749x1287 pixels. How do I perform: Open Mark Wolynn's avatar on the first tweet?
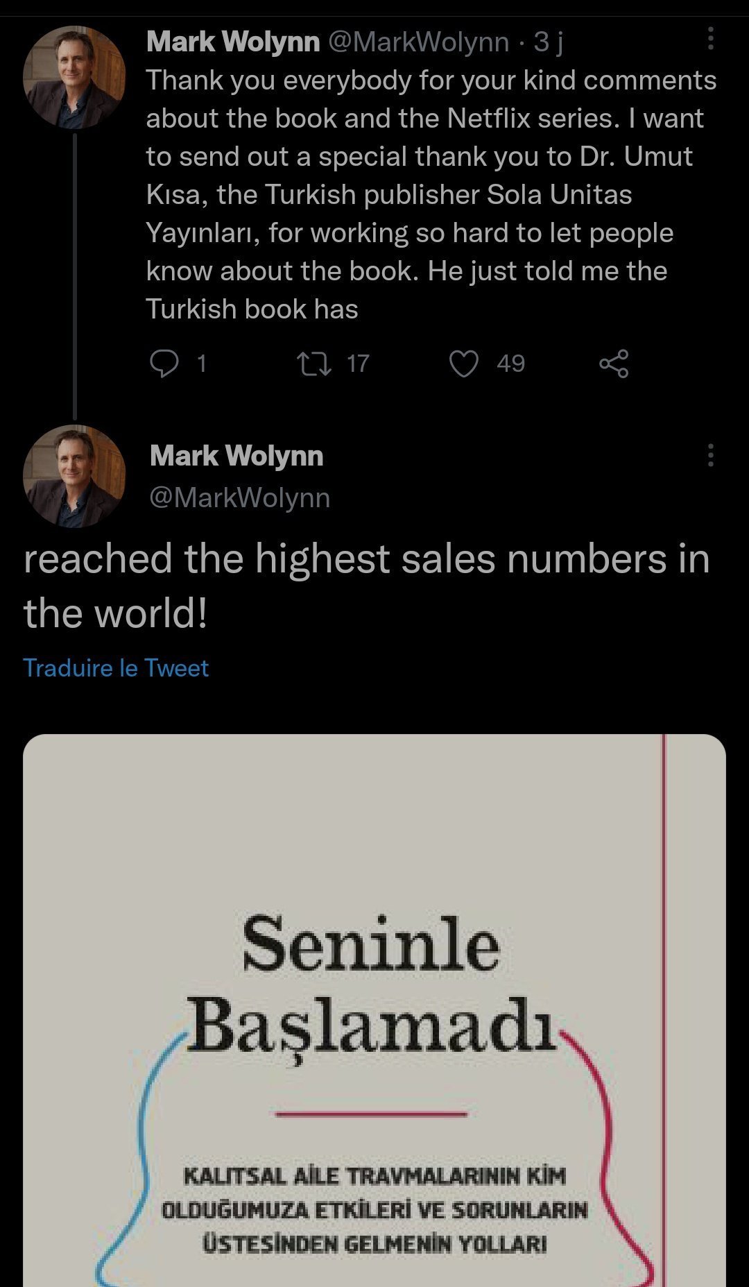[74, 78]
